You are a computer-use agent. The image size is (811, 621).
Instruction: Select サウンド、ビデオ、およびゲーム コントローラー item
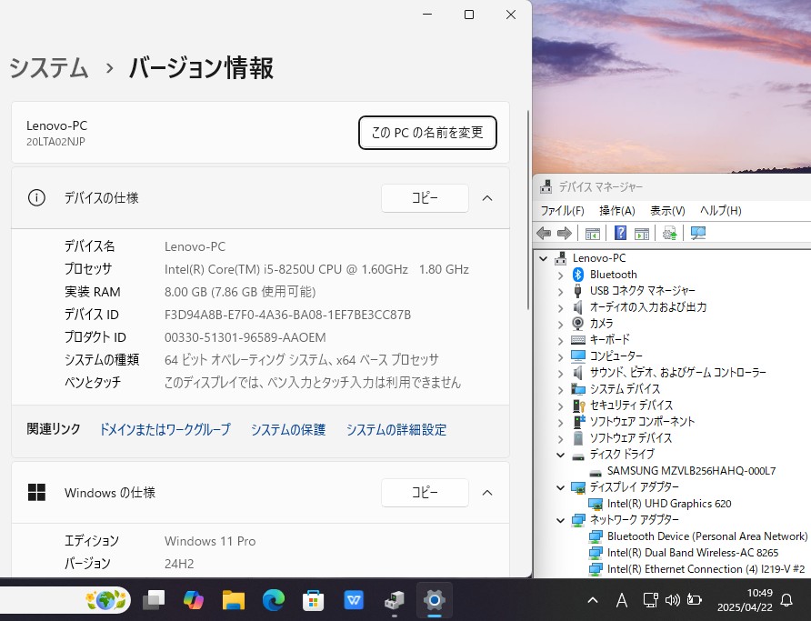pyautogui.click(x=677, y=373)
